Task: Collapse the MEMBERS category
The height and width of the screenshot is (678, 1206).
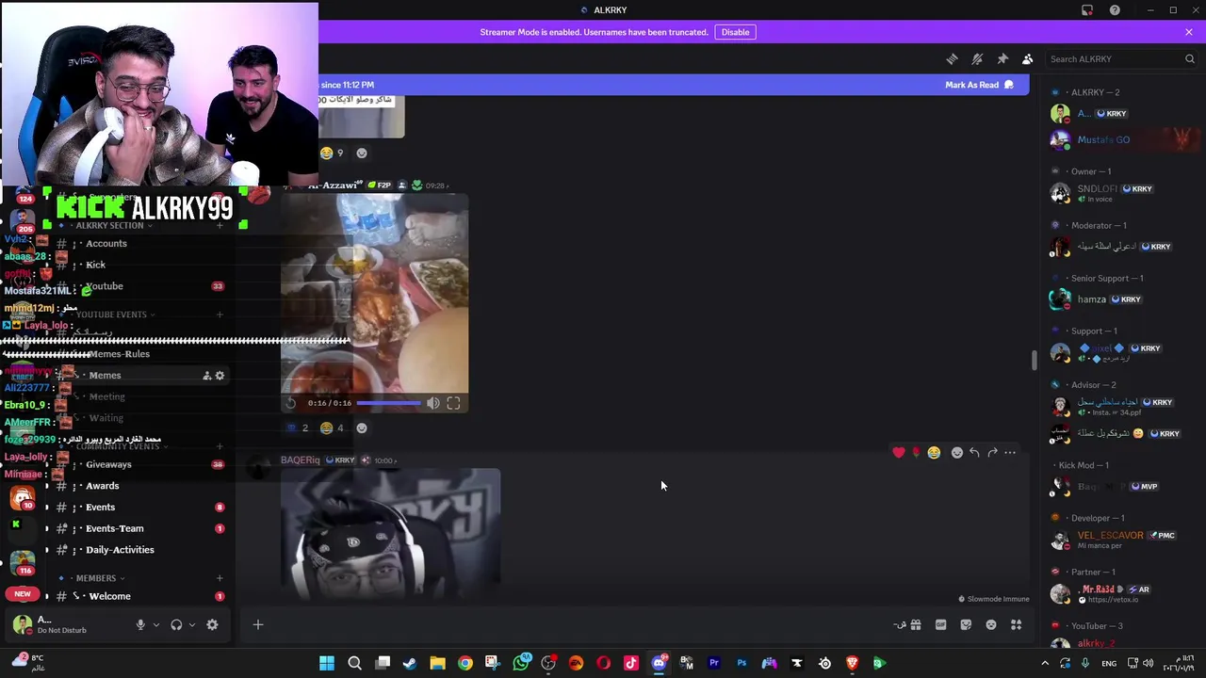Action: pyautogui.click(x=96, y=578)
